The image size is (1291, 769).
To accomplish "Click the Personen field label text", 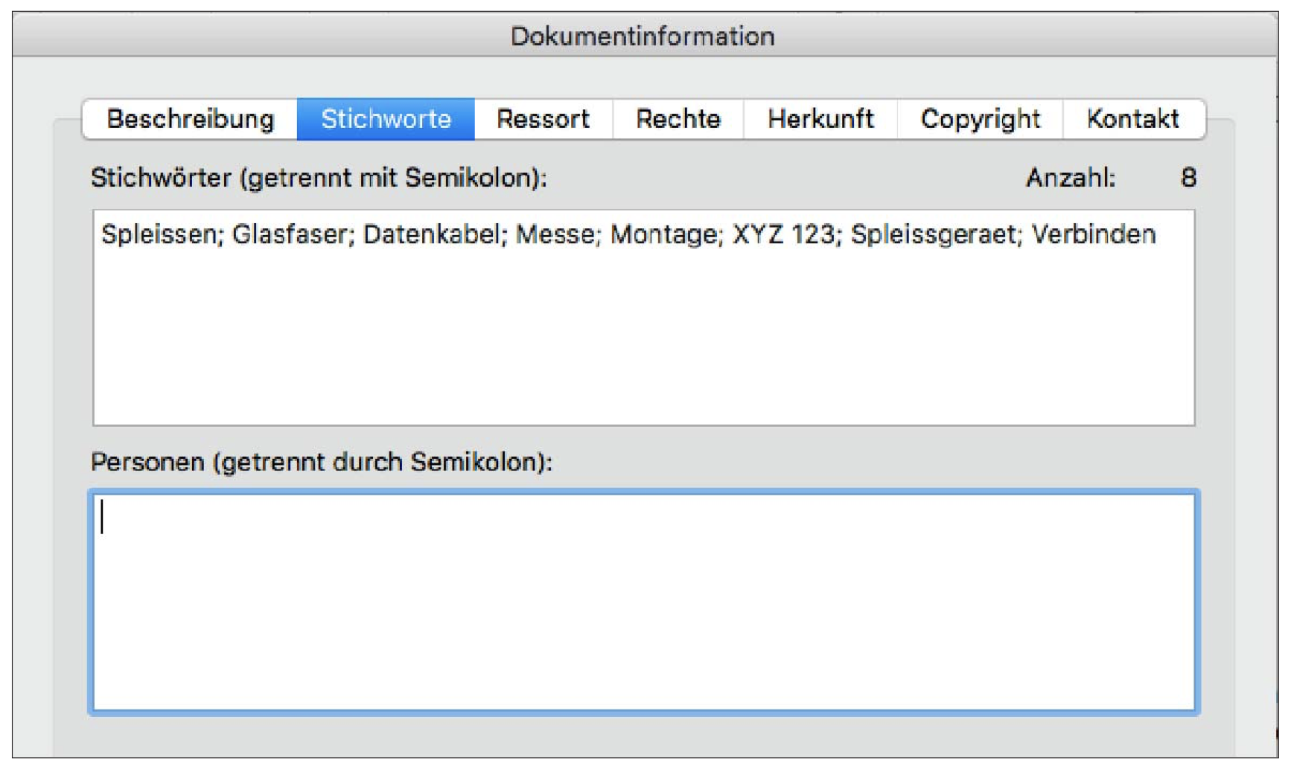I will point(321,462).
